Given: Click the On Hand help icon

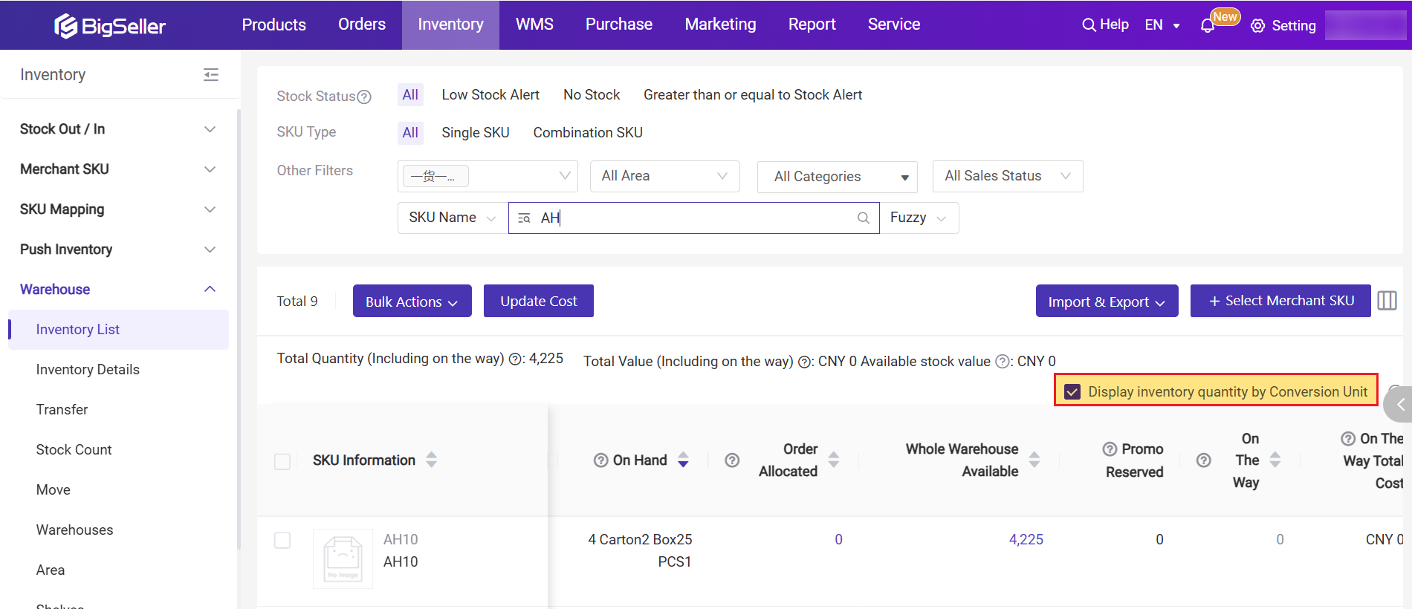Looking at the screenshot, I should pyautogui.click(x=601, y=460).
